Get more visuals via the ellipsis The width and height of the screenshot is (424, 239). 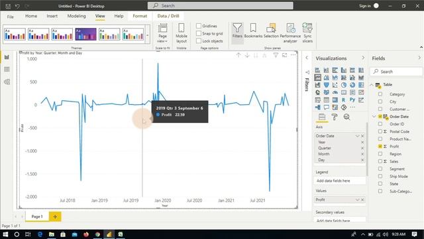(352, 108)
